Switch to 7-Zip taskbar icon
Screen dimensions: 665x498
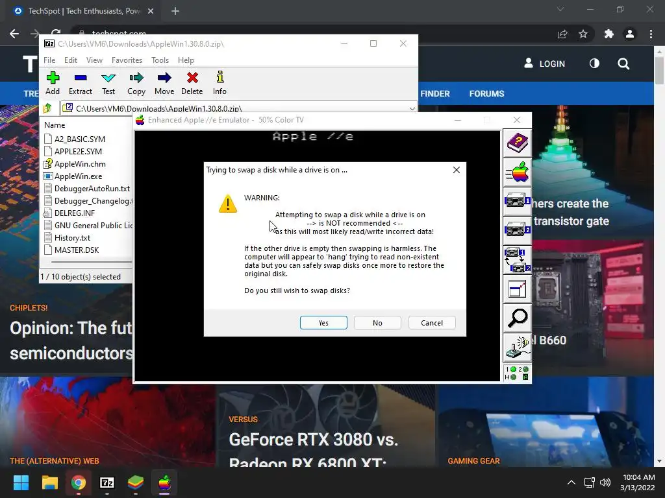click(107, 482)
